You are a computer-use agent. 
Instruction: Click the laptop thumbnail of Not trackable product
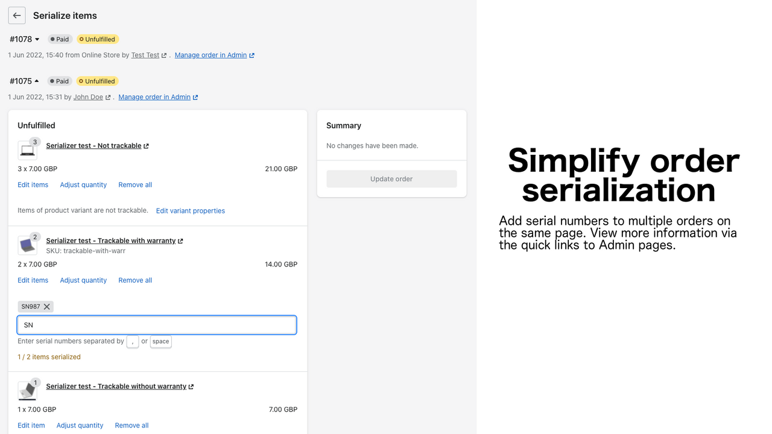28,149
